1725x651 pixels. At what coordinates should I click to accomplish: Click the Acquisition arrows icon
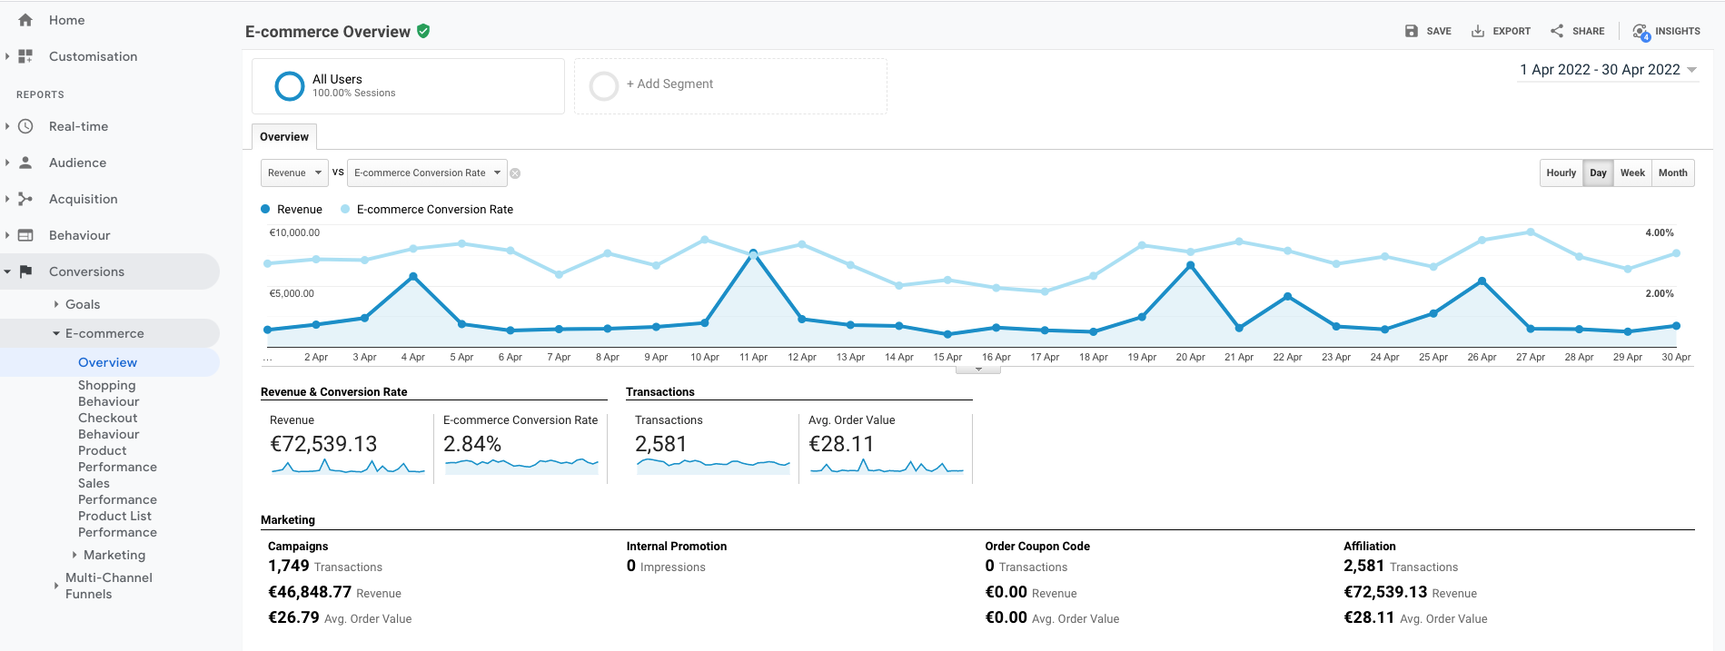(x=25, y=199)
